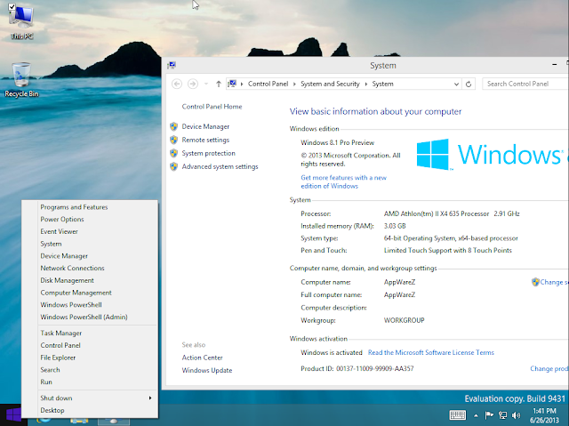Click Change product key link

(x=549, y=369)
